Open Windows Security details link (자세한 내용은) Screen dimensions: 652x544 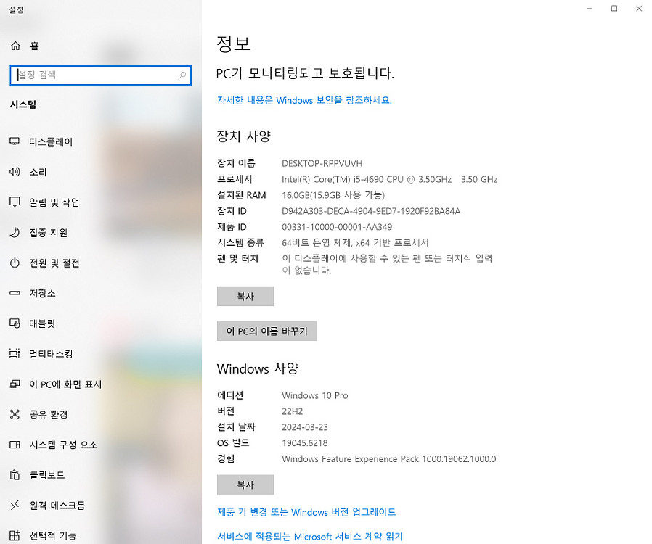pos(304,100)
